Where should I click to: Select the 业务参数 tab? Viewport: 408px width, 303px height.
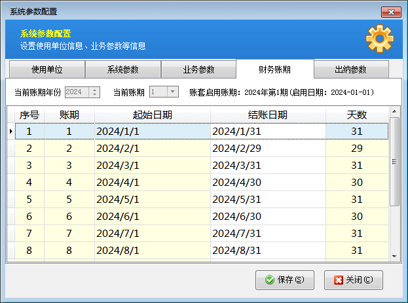[198, 69]
